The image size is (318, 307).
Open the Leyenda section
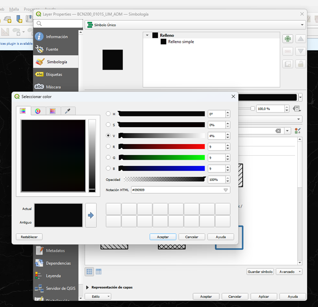56,276
